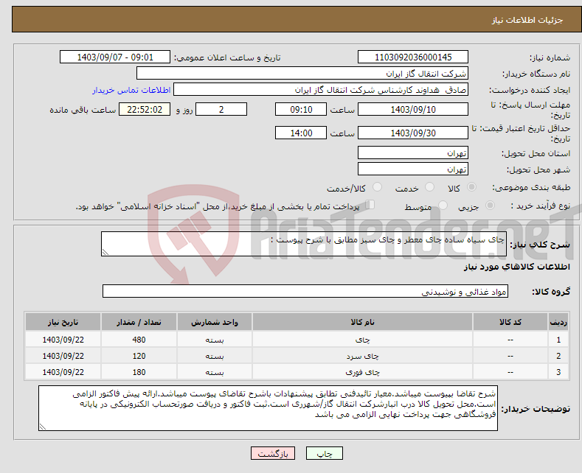This screenshot has width=582, height=473.
Task: Click the price validity date 1403/09/30
Action: pyautogui.click(x=413, y=133)
